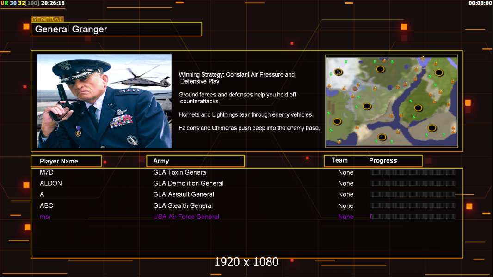Viewport: 493px width, 277px height.
Task: Click the Team value None for M7D
Action: (346, 172)
